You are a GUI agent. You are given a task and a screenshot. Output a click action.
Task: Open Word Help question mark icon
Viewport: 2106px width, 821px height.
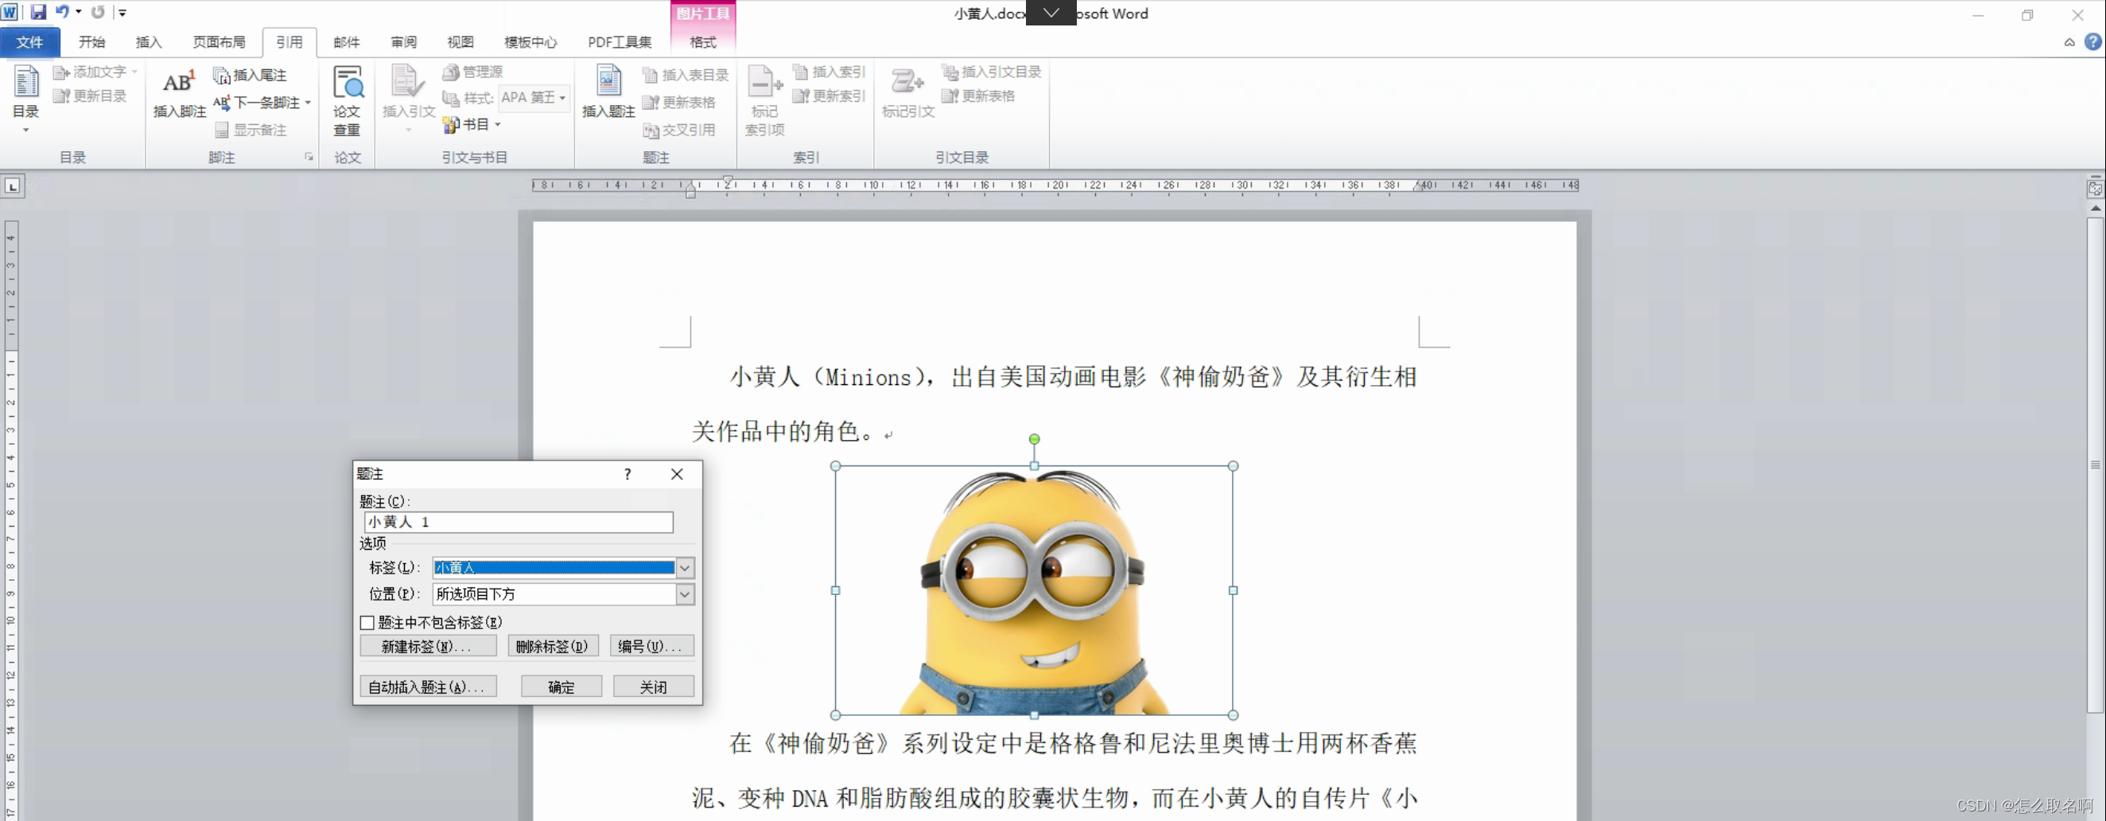tap(2093, 41)
